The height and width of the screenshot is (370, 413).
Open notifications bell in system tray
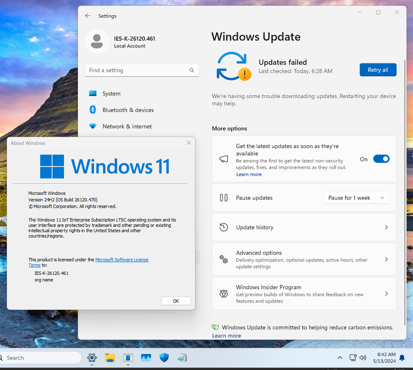click(402, 358)
